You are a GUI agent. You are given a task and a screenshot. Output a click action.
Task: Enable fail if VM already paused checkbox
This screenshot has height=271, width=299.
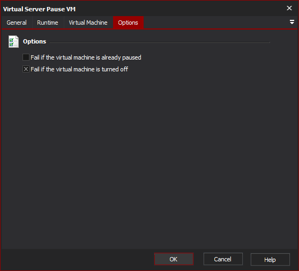pyautogui.click(x=26, y=57)
